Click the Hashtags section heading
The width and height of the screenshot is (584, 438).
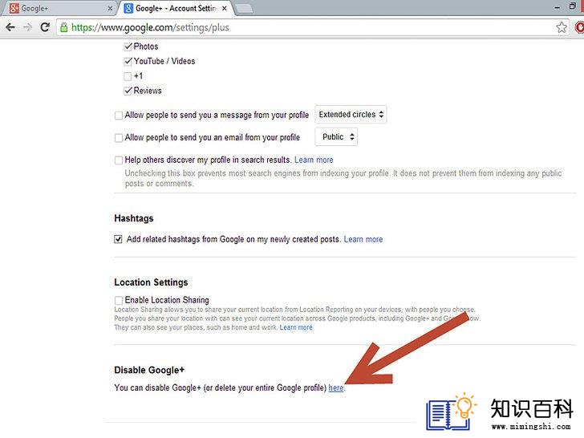click(x=134, y=218)
